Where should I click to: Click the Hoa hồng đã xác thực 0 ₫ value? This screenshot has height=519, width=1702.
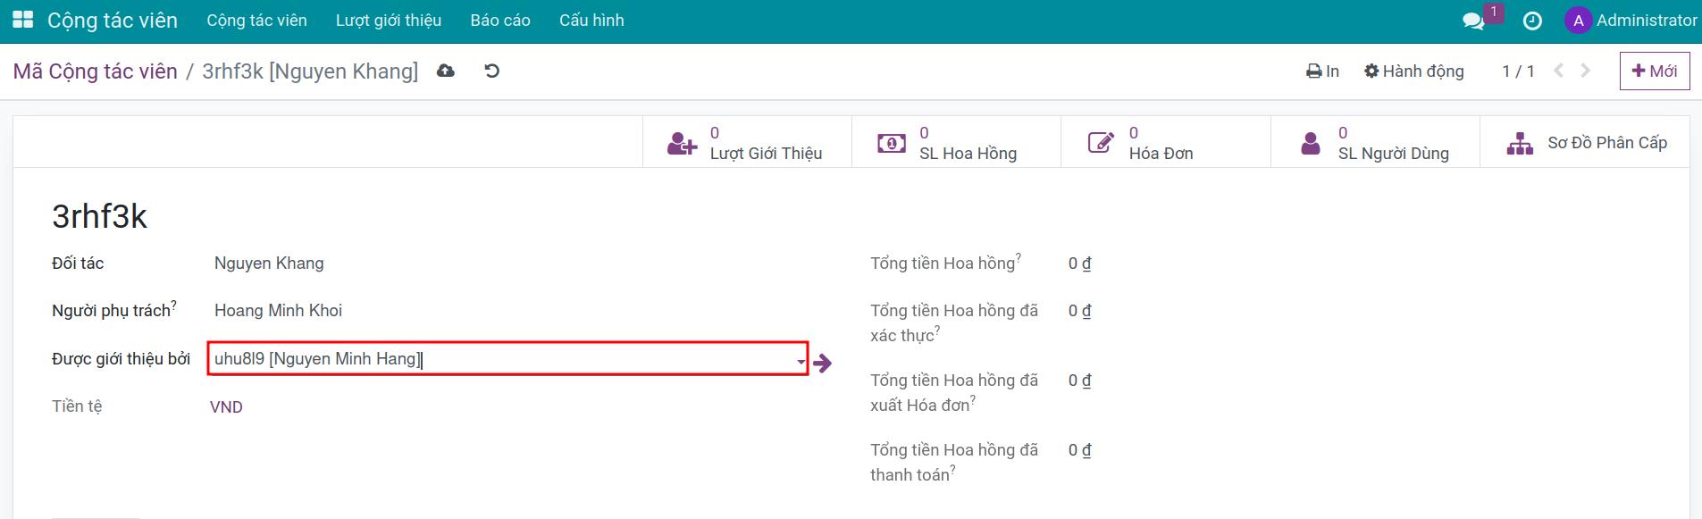point(1080,311)
